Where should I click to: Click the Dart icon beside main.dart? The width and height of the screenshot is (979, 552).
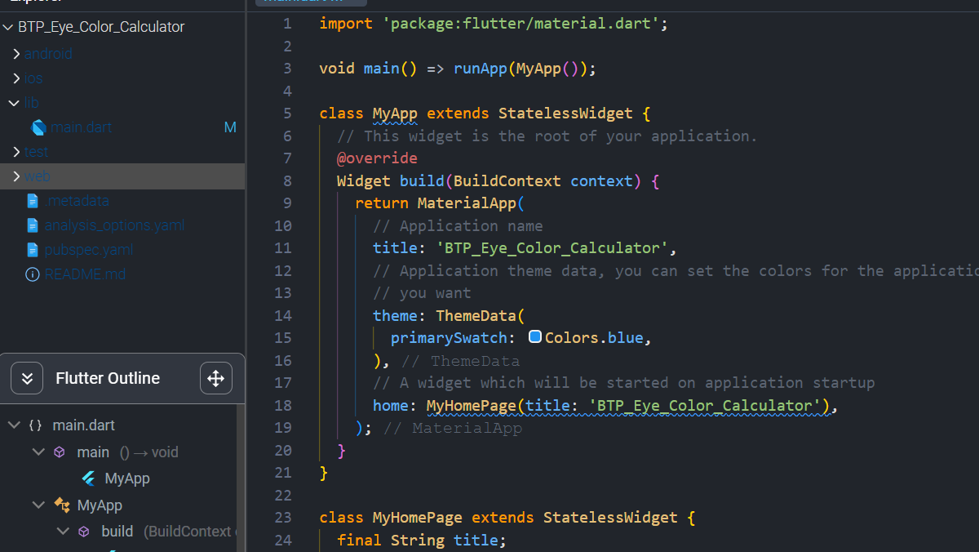(x=38, y=127)
